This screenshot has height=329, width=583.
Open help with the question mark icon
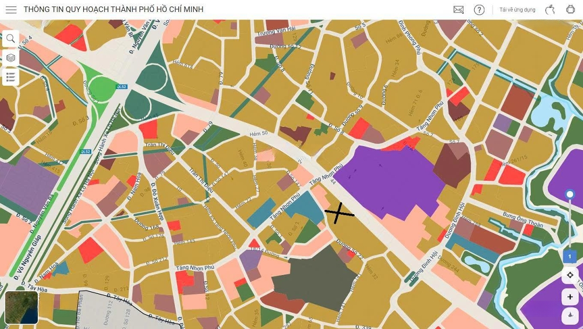coord(479,10)
